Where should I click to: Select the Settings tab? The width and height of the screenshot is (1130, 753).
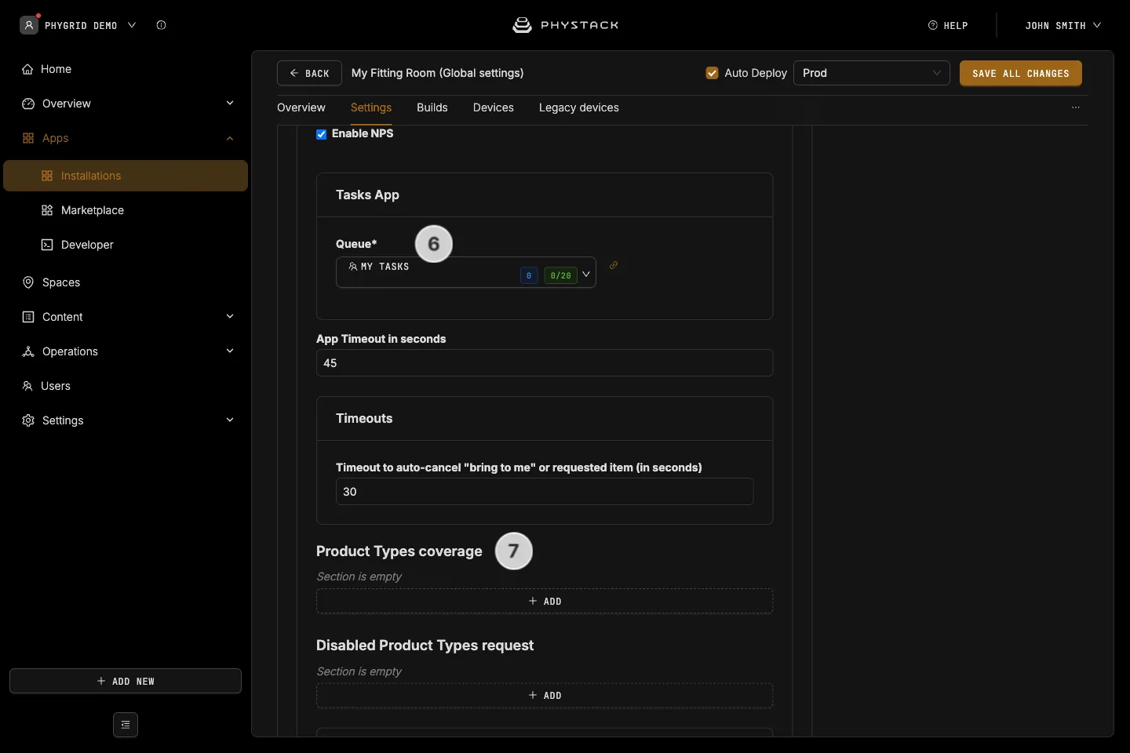coord(371,107)
